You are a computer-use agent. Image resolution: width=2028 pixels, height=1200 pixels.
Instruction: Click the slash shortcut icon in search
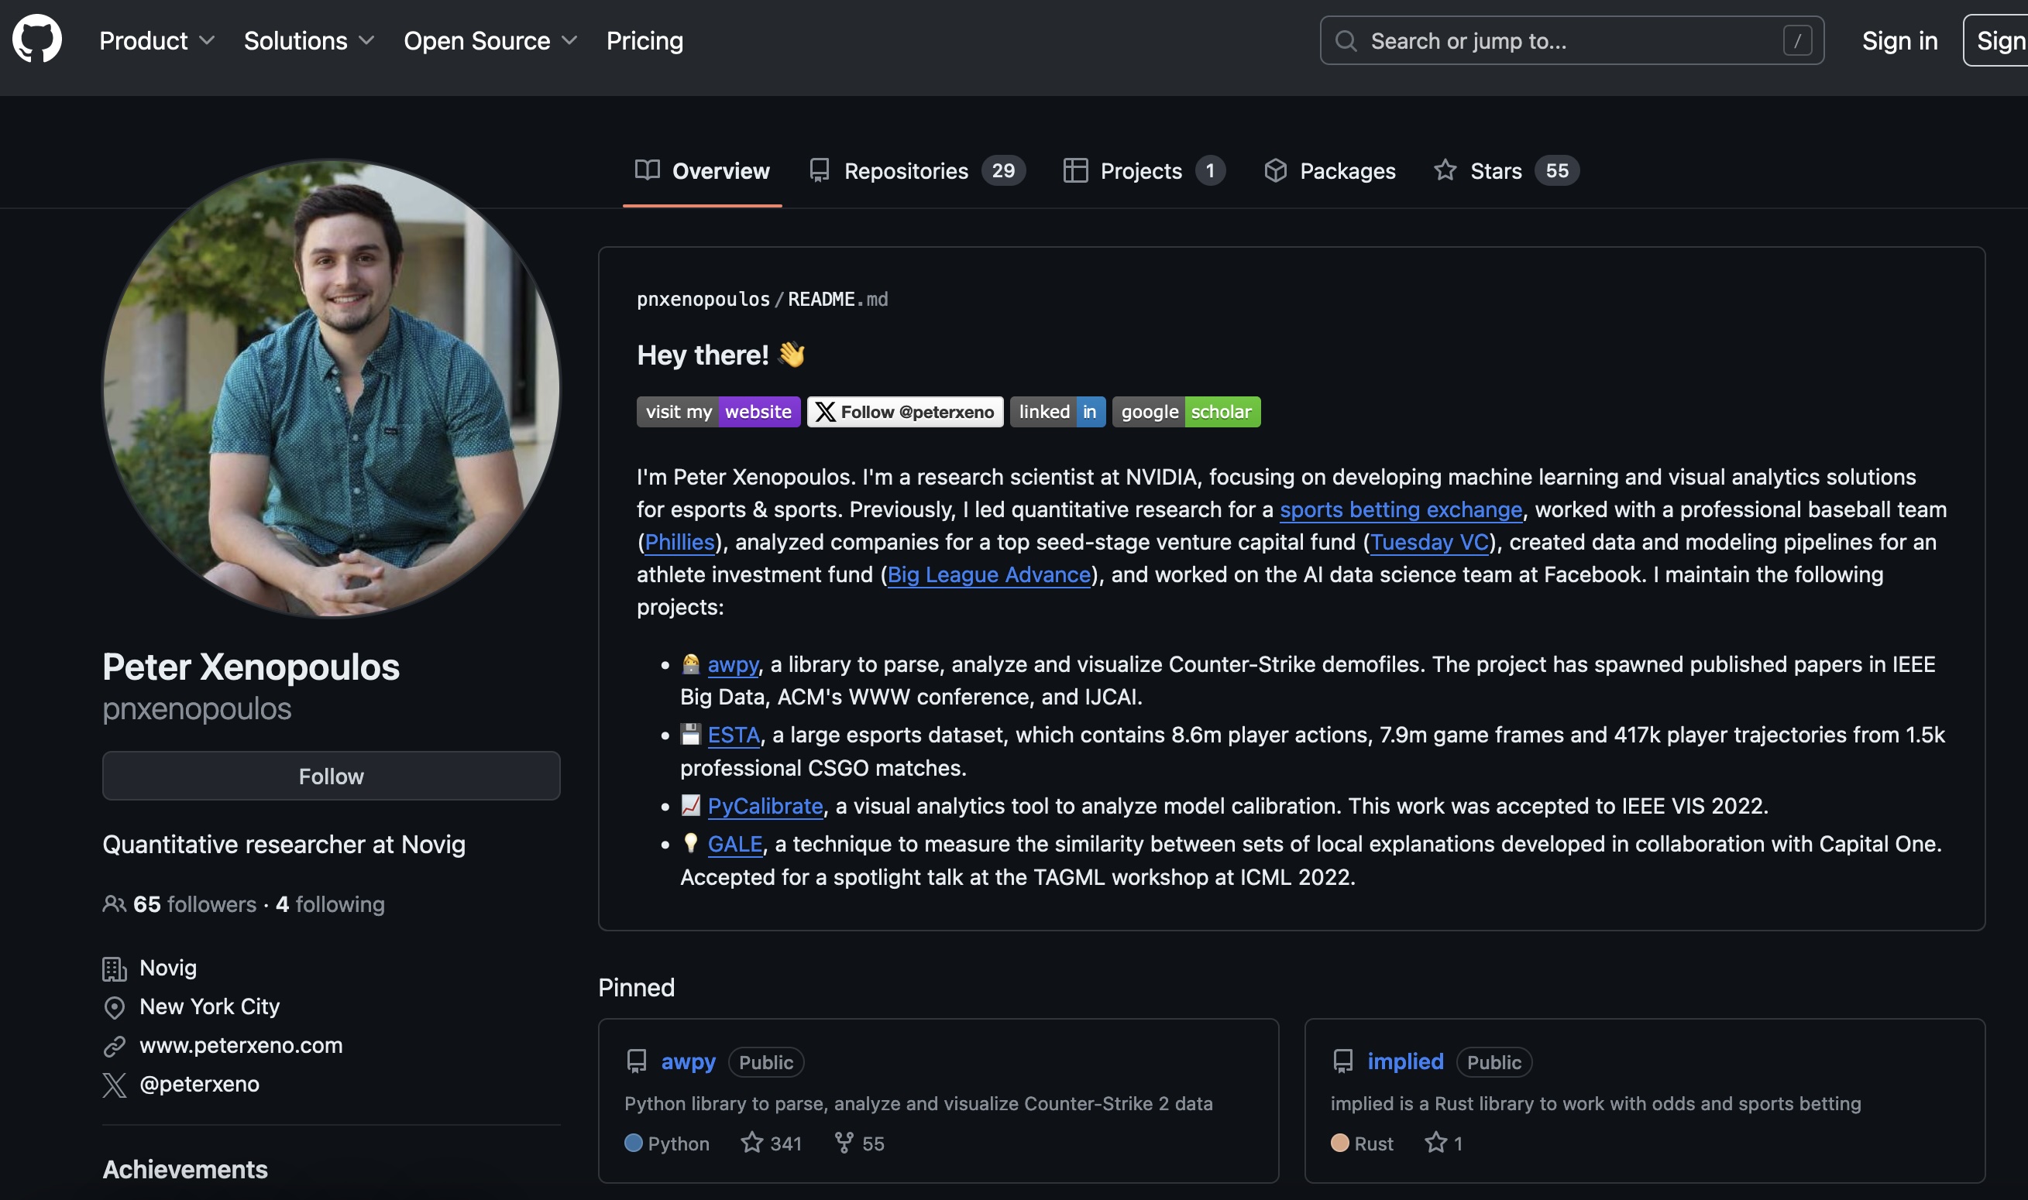tap(1796, 40)
